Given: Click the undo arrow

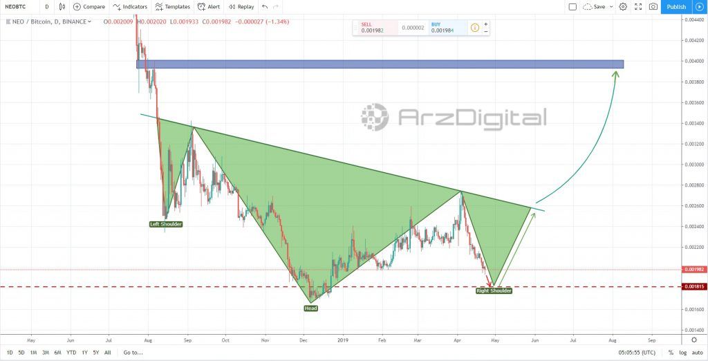Looking at the screenshot, I should coord(265,7).
